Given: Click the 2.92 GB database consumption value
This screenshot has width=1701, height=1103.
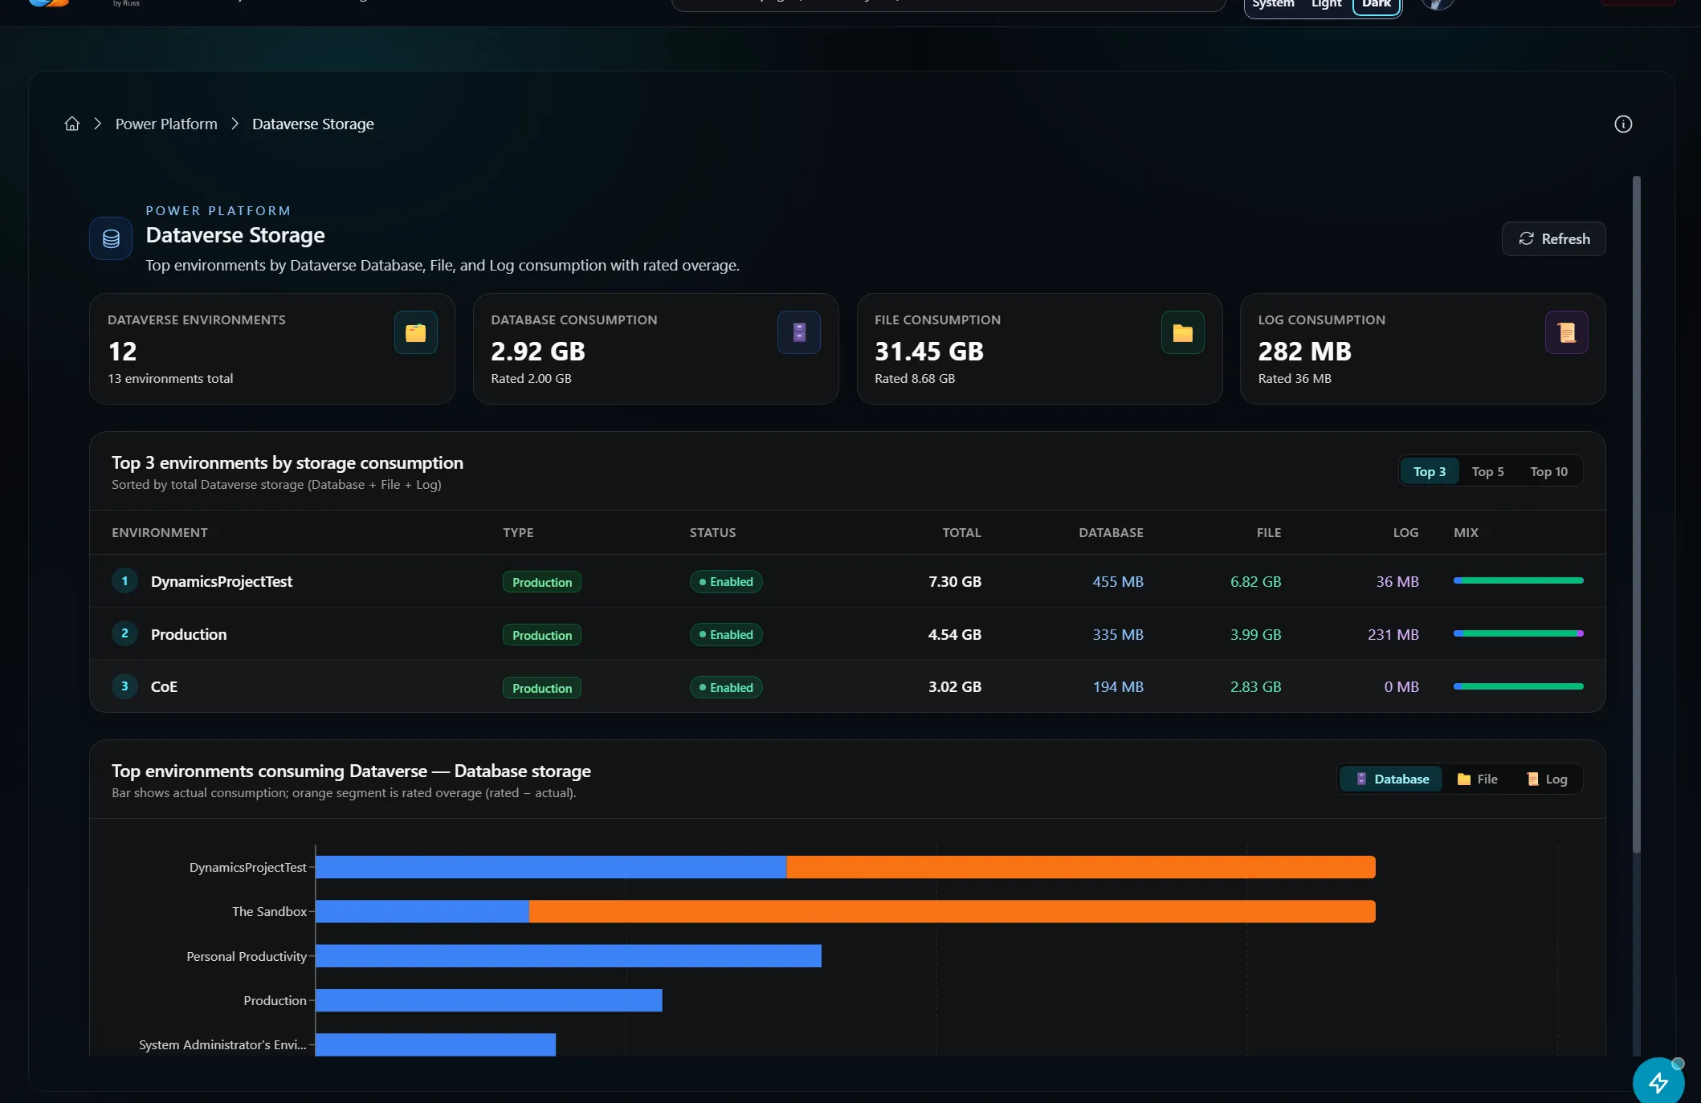Looking at the screenshot, I should 538,351.
